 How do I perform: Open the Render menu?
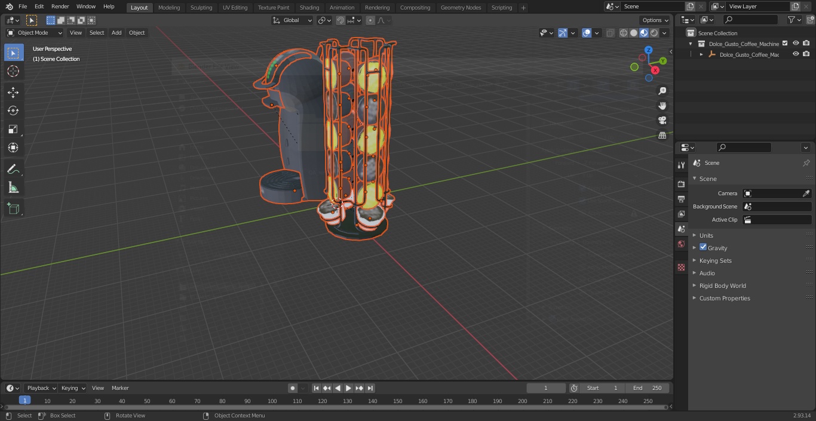coord(60,7)
